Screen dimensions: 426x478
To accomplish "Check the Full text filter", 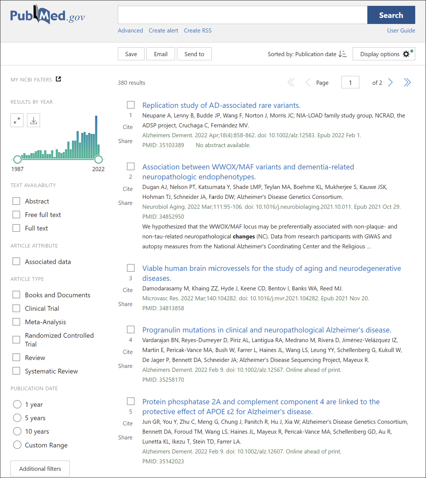I will click(16, 228).
